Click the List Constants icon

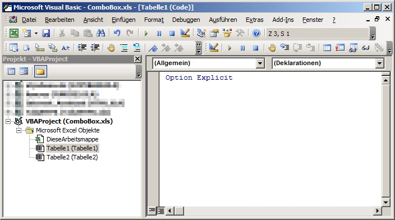[27, 48]
